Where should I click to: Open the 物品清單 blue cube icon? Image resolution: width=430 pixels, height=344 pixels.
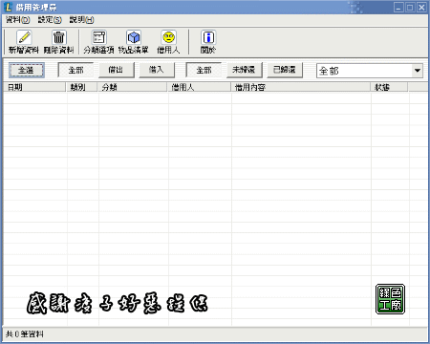pyautogui.click(x=134, y=37)
